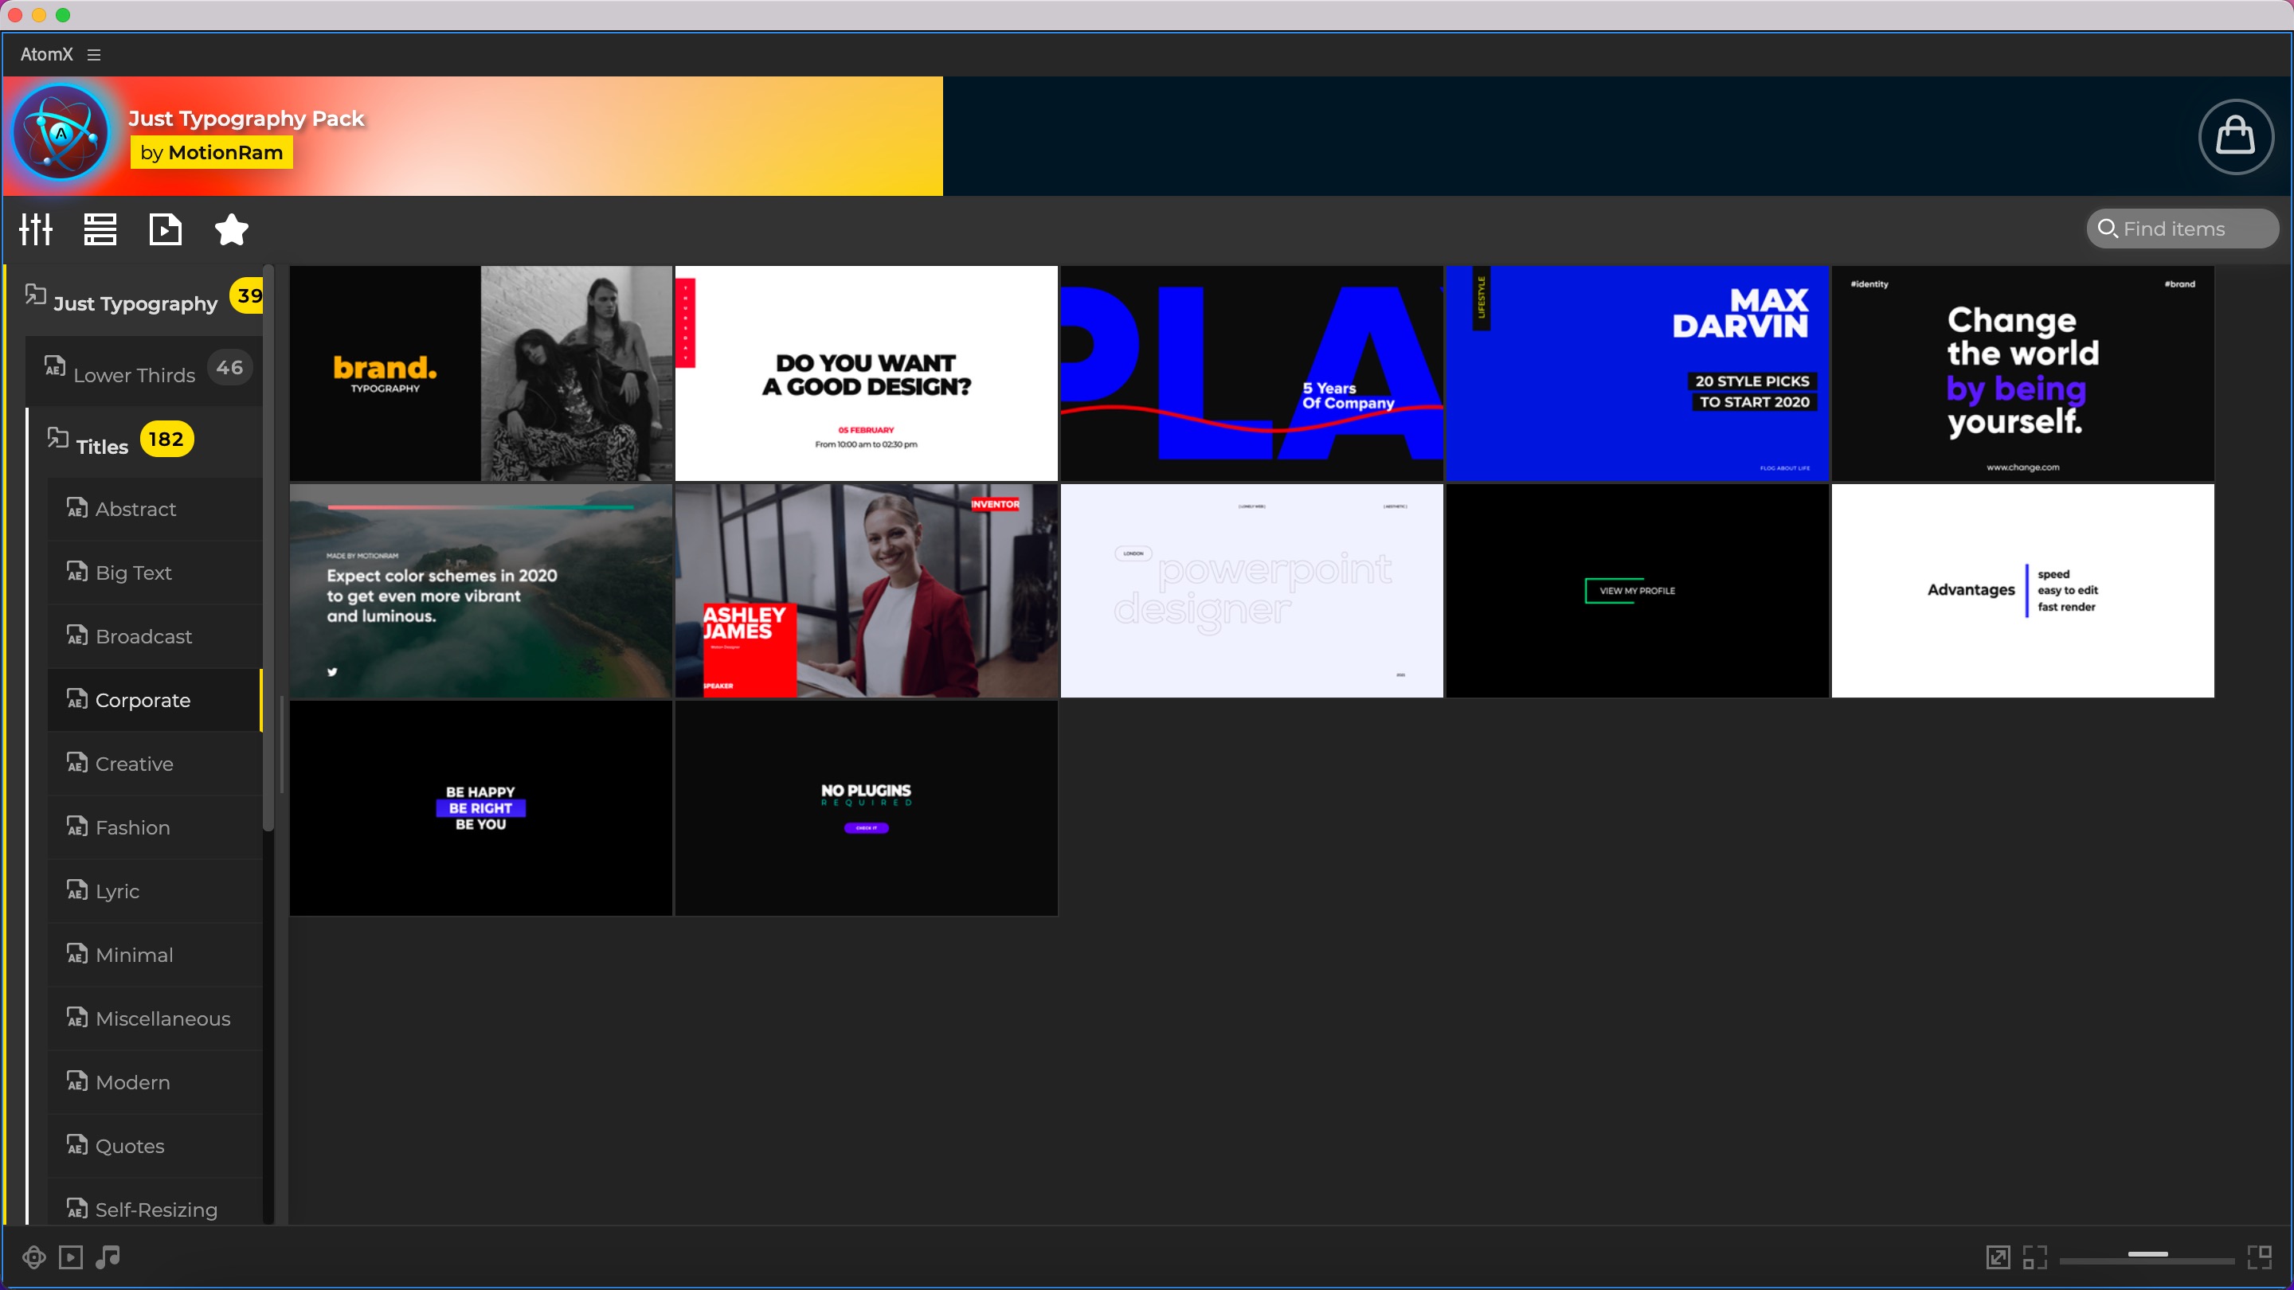The width and height of the screenshot is (2294, 1290).
Task: Open the shopping bag store icon
Action: 2235,137
